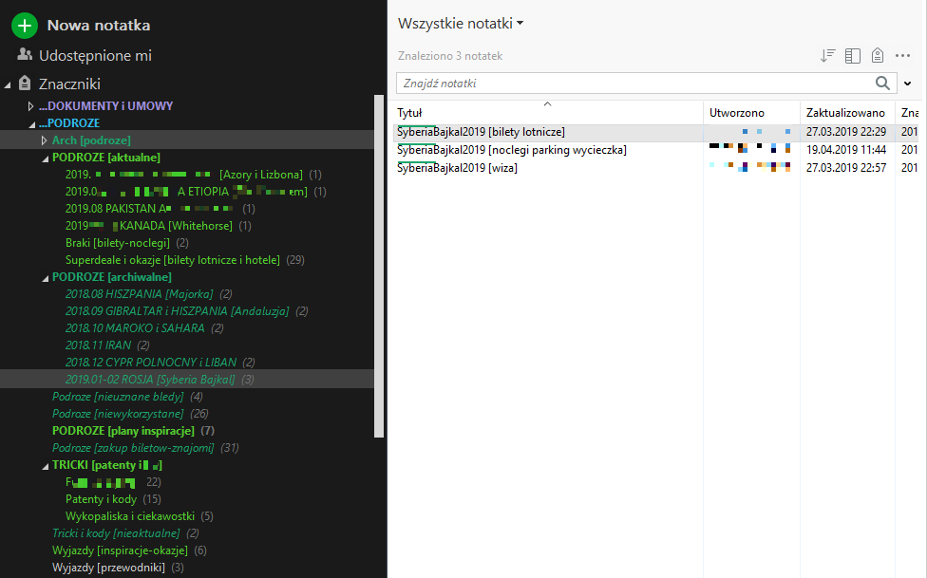Open note SyberiaBajkal2019 [bilety lotnicze]
927x578 pixels.
coord(481,132)
